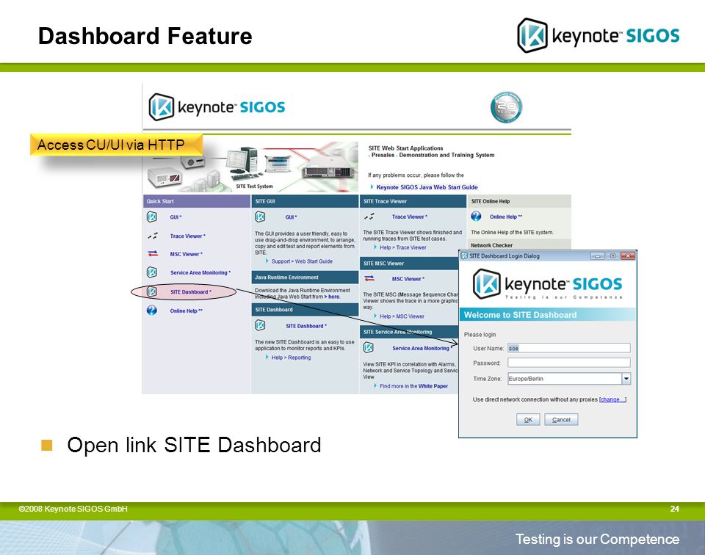Click the SITE Online Help section header
This screenshot has width=705, height=555.
519,201
